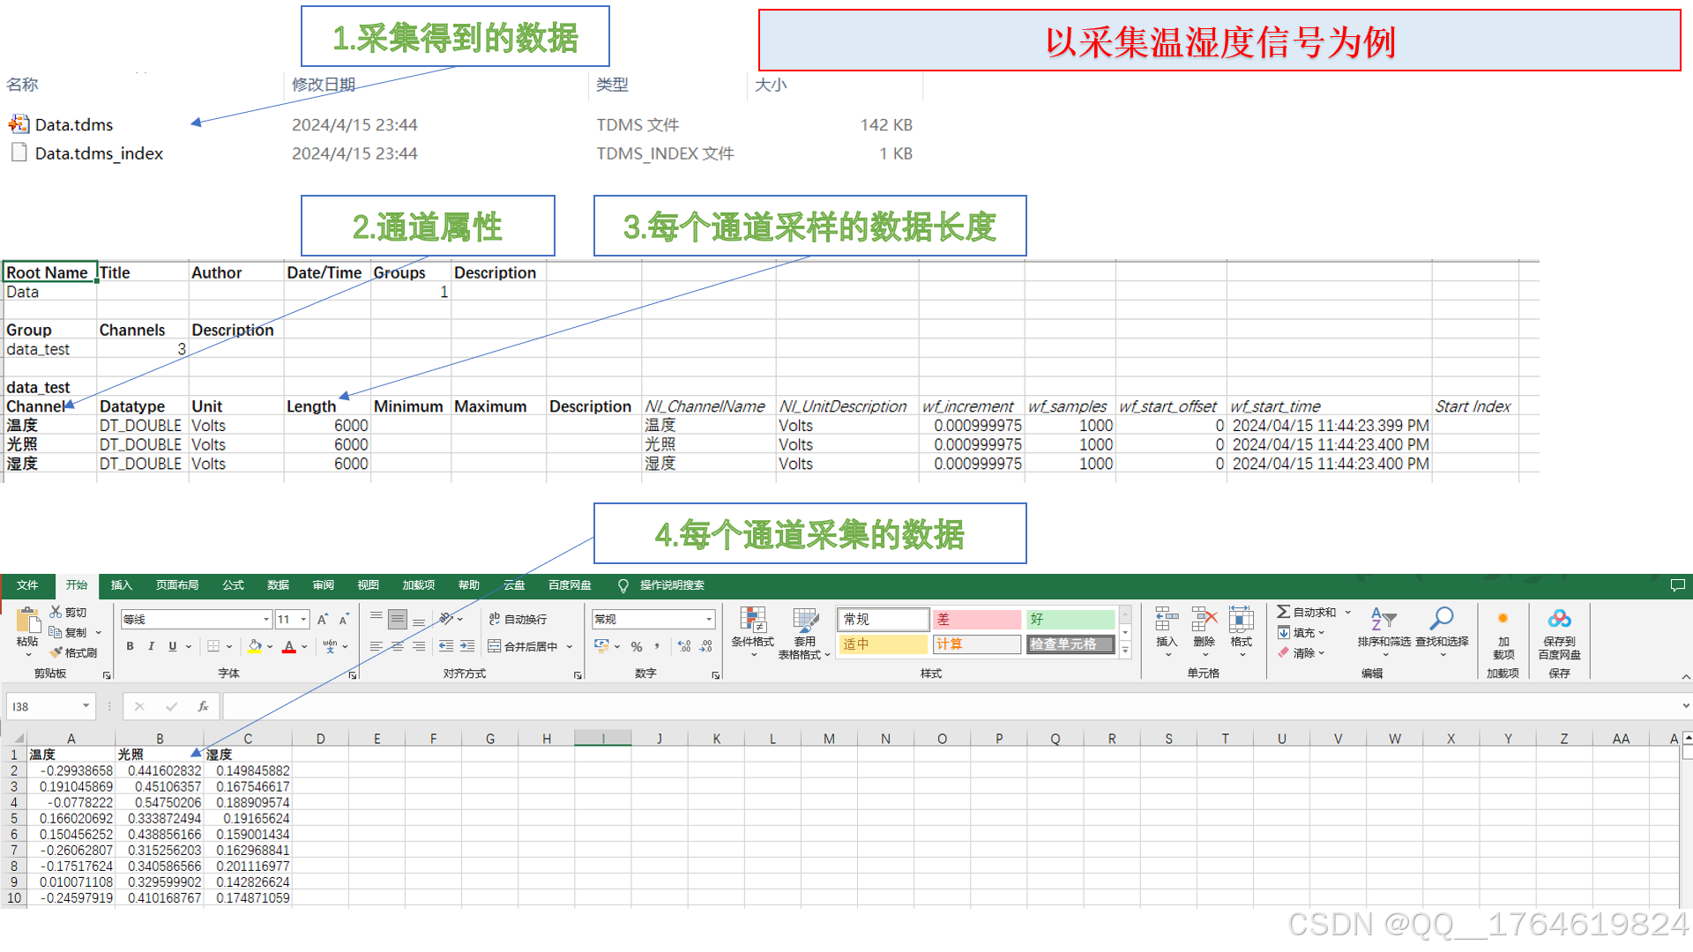The image size is (1693, 952).
Task: Toggle Wrap Text (自动换行)
Action: pos(518,620)
